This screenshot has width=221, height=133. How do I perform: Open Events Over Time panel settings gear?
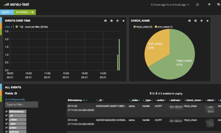pos(112,21)
